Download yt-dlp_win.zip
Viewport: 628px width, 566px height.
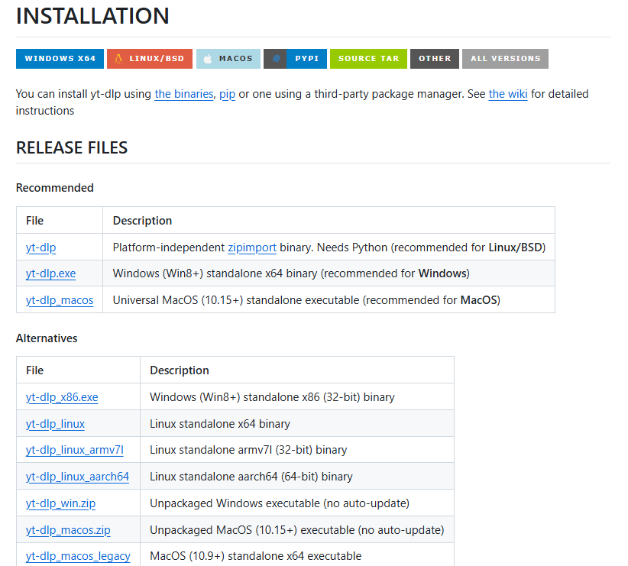click(60, 503)
